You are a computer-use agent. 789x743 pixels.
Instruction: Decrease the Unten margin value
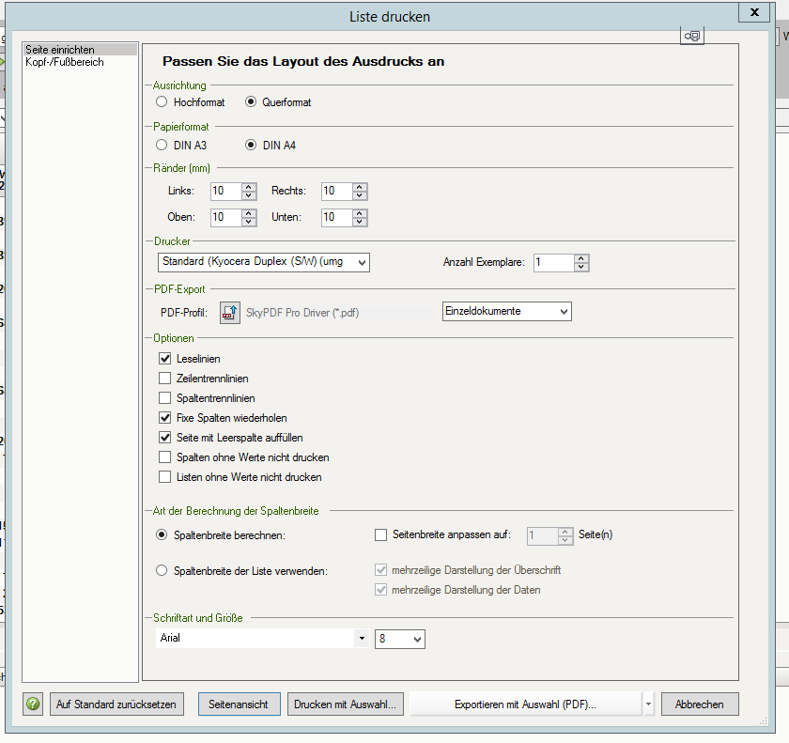coord(359,222)
